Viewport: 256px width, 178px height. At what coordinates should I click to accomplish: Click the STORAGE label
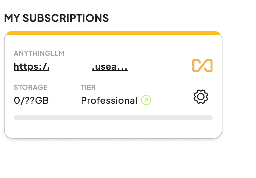30,87
